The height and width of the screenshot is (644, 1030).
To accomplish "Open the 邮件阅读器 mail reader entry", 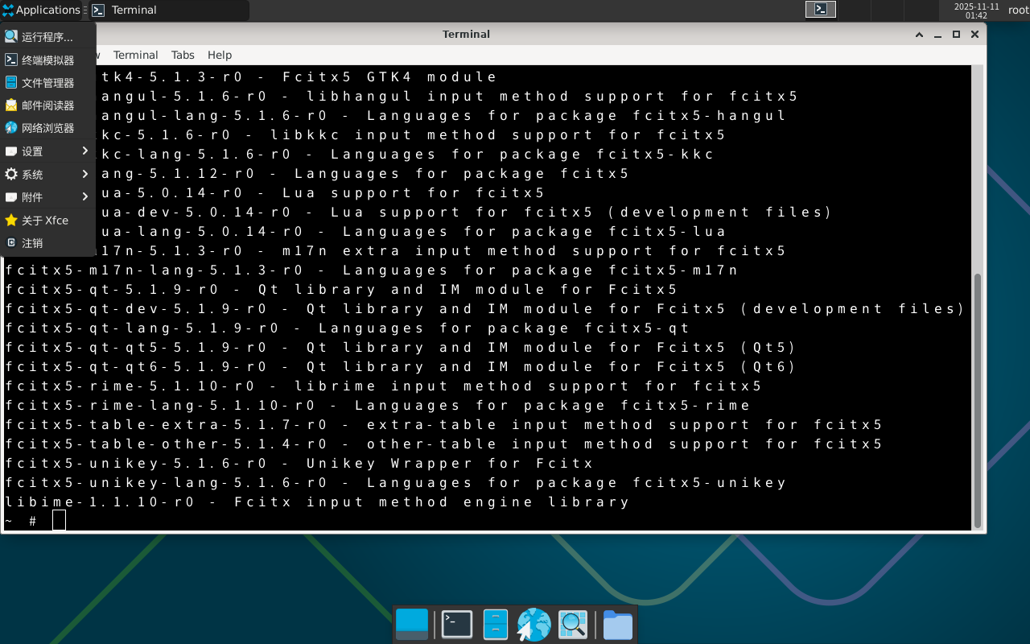I will (47, 105).
